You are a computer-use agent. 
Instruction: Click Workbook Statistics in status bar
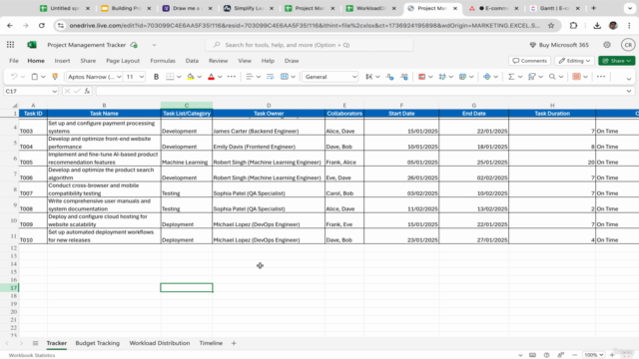click(x=32, y=355)
